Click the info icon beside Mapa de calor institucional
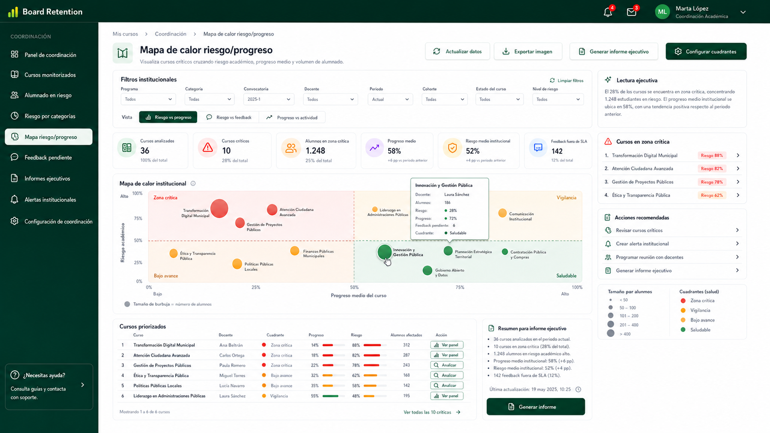 pyautogui.click(x=193, y=184)
